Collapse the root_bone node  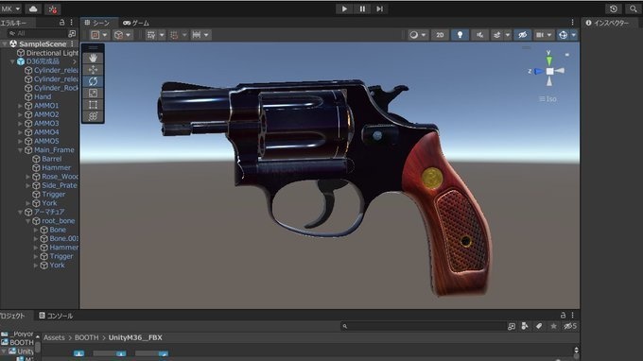pos(27,221)
